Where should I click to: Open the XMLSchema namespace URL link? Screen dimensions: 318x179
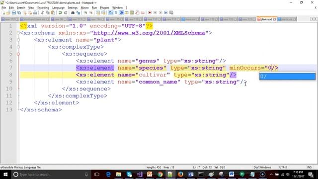(149, 33)
